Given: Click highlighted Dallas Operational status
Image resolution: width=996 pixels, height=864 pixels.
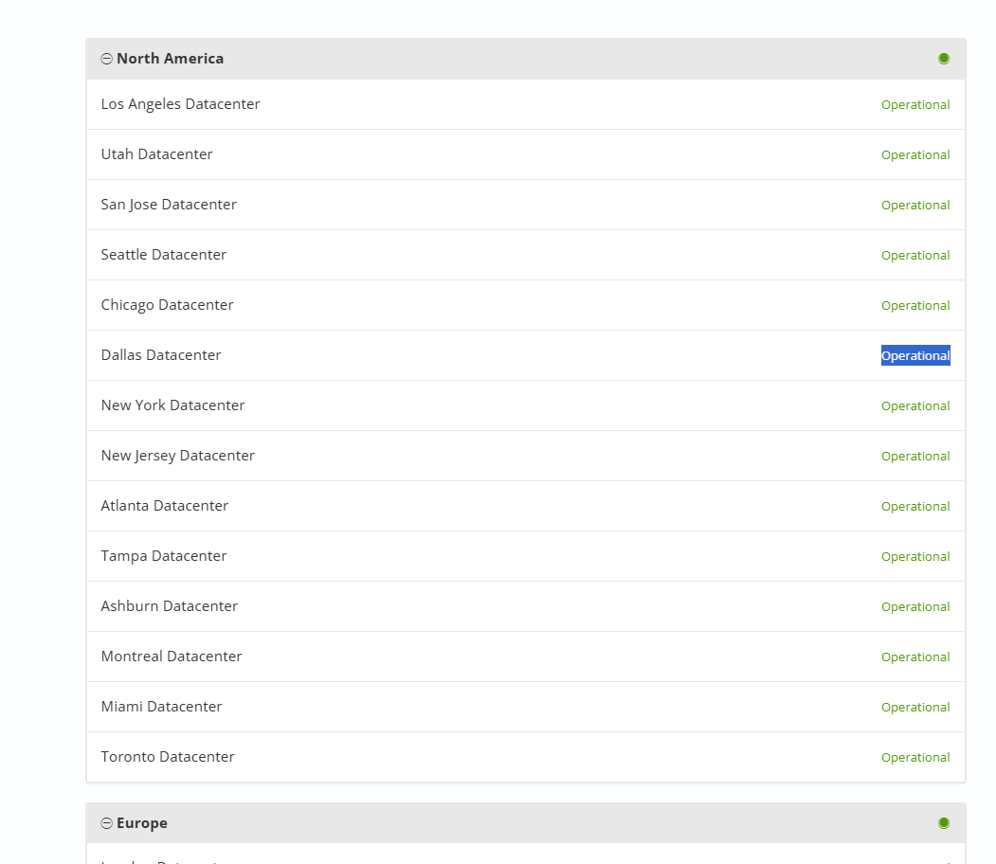Looking at the screenshot, I should (x=915, y=355).
